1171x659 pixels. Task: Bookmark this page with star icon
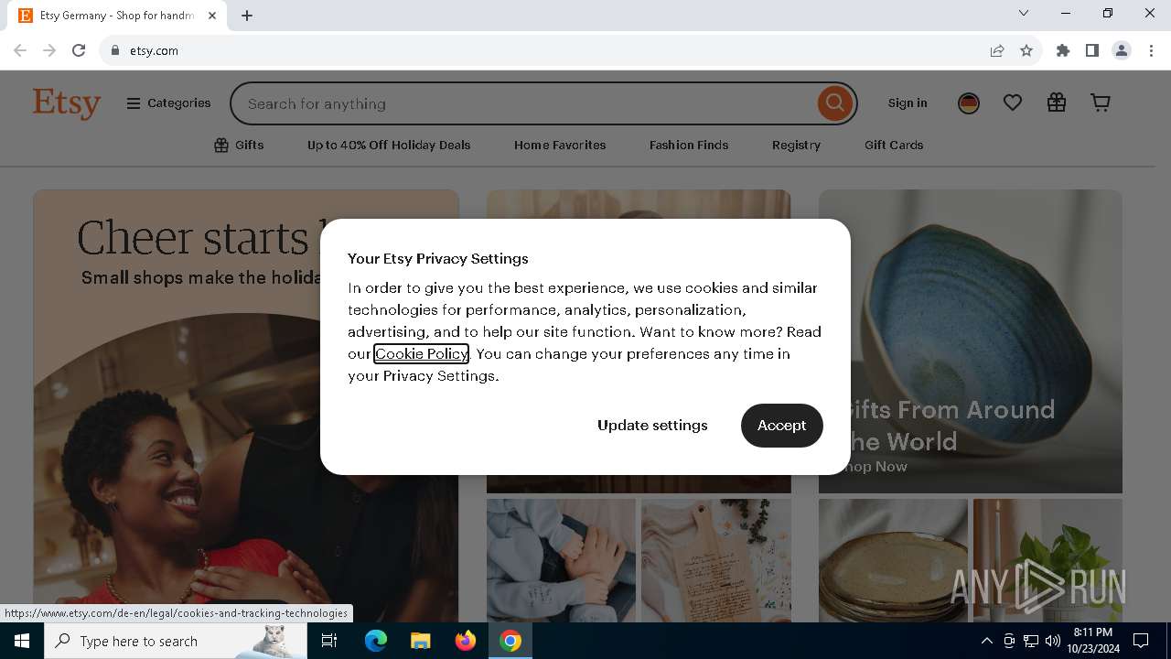pos(1026,50)
